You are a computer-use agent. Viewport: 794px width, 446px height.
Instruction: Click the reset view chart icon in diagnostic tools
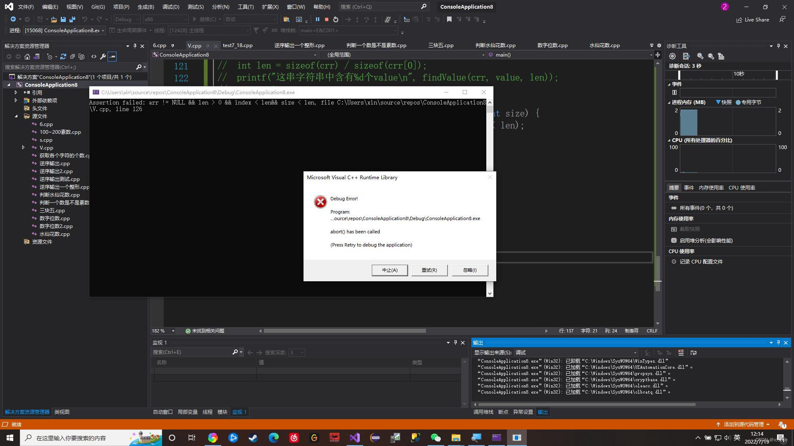(721, 56)
